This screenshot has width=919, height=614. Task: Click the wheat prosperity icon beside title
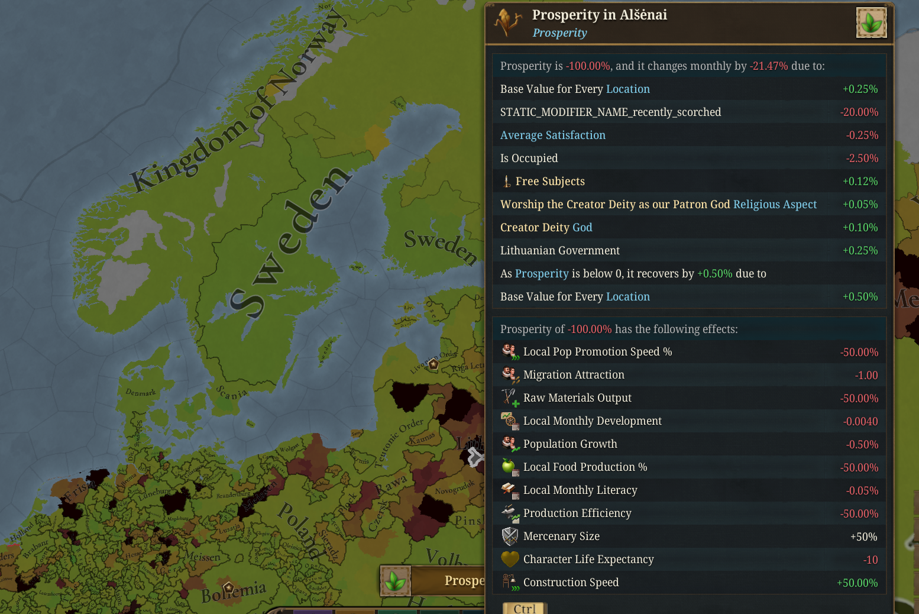508,22
